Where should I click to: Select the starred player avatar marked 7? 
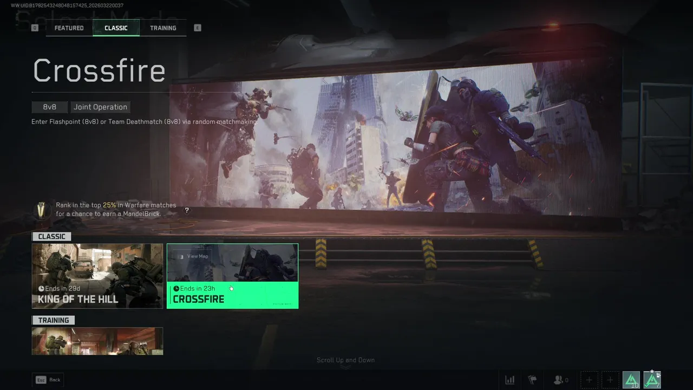(652, 380)
